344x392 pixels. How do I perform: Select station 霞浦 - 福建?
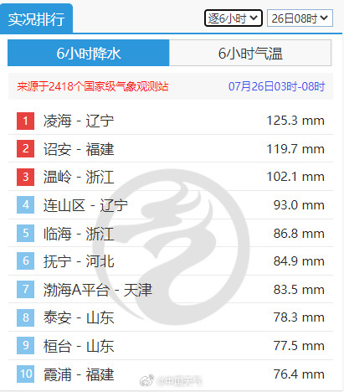click(79, 374)
